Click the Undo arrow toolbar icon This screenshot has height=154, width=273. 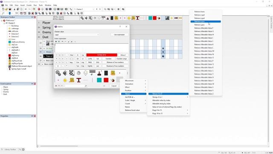[26, 9]
